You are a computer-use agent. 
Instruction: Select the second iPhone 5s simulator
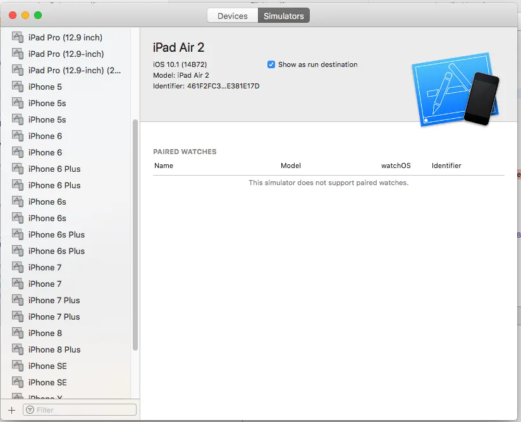point(47,119)
